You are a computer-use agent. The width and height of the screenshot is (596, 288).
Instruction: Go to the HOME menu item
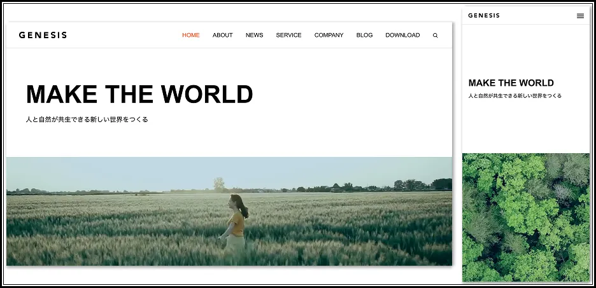pos(191,36)
